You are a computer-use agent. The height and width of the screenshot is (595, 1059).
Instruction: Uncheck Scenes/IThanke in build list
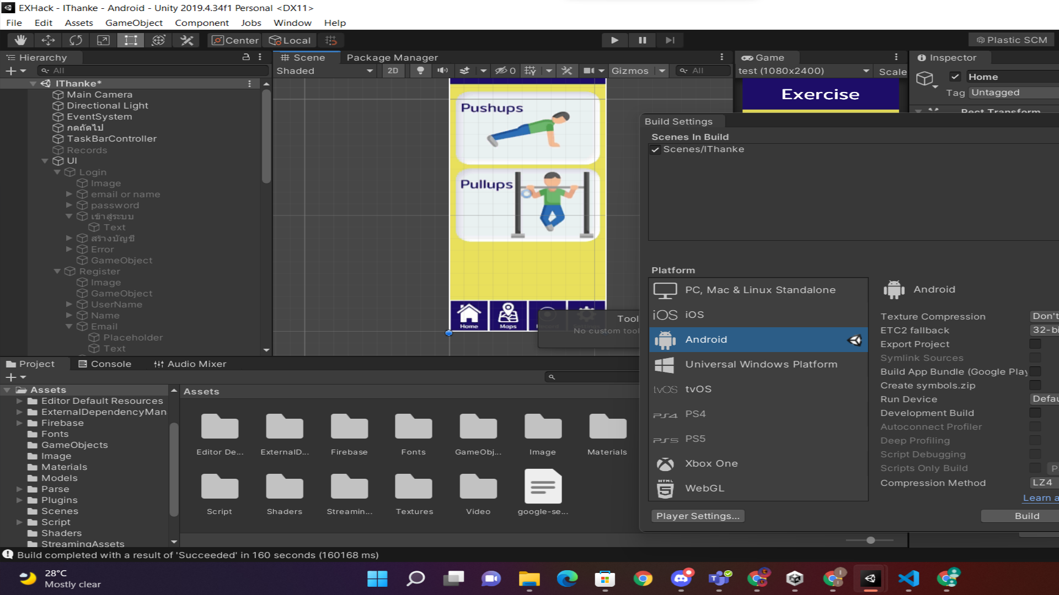[655, 150]
